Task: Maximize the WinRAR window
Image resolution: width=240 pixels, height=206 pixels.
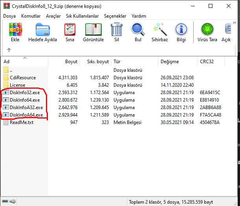Action: coord(211,6)
